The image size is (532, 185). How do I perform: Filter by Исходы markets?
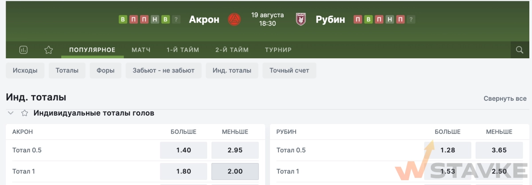point(25,71)
